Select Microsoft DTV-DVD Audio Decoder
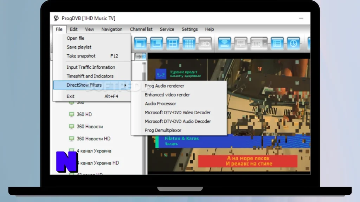Screen dimensions: 360x202 [179, 121]
